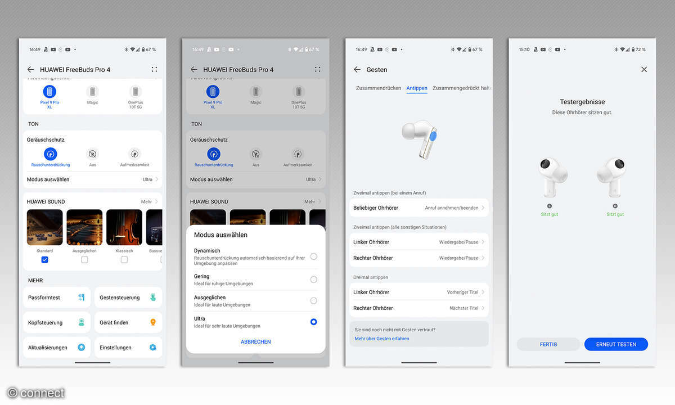The width and height of the screenshot is (675, 405).
Task: Go back from the Gesten screen
Action: [x=357, y=70]
